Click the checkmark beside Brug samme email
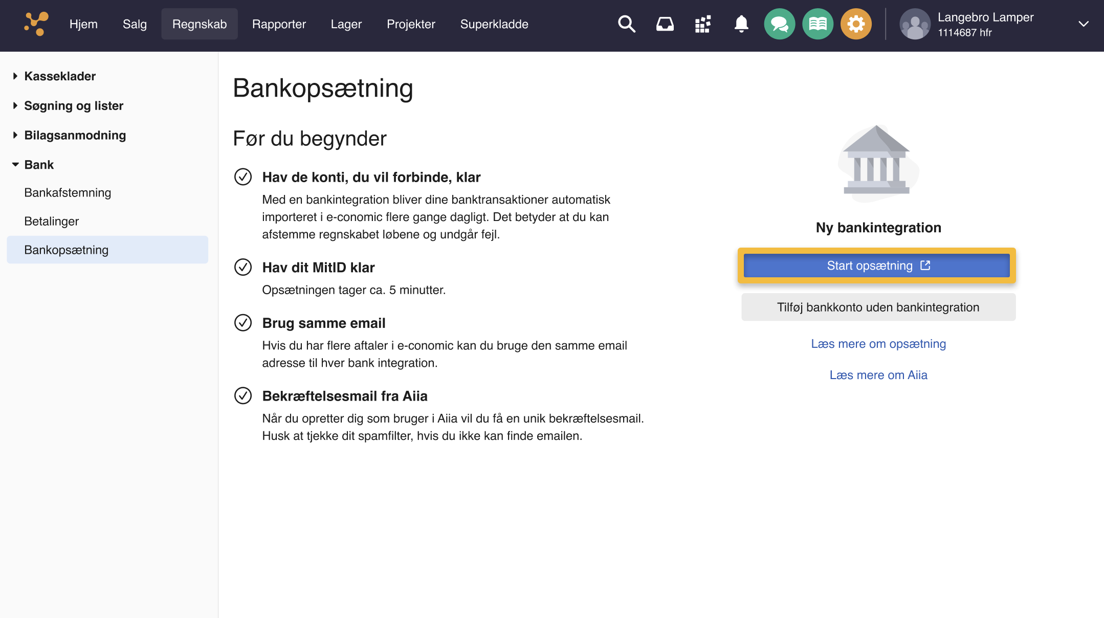Screen dimensions: 1104x618 click(243, 323)
